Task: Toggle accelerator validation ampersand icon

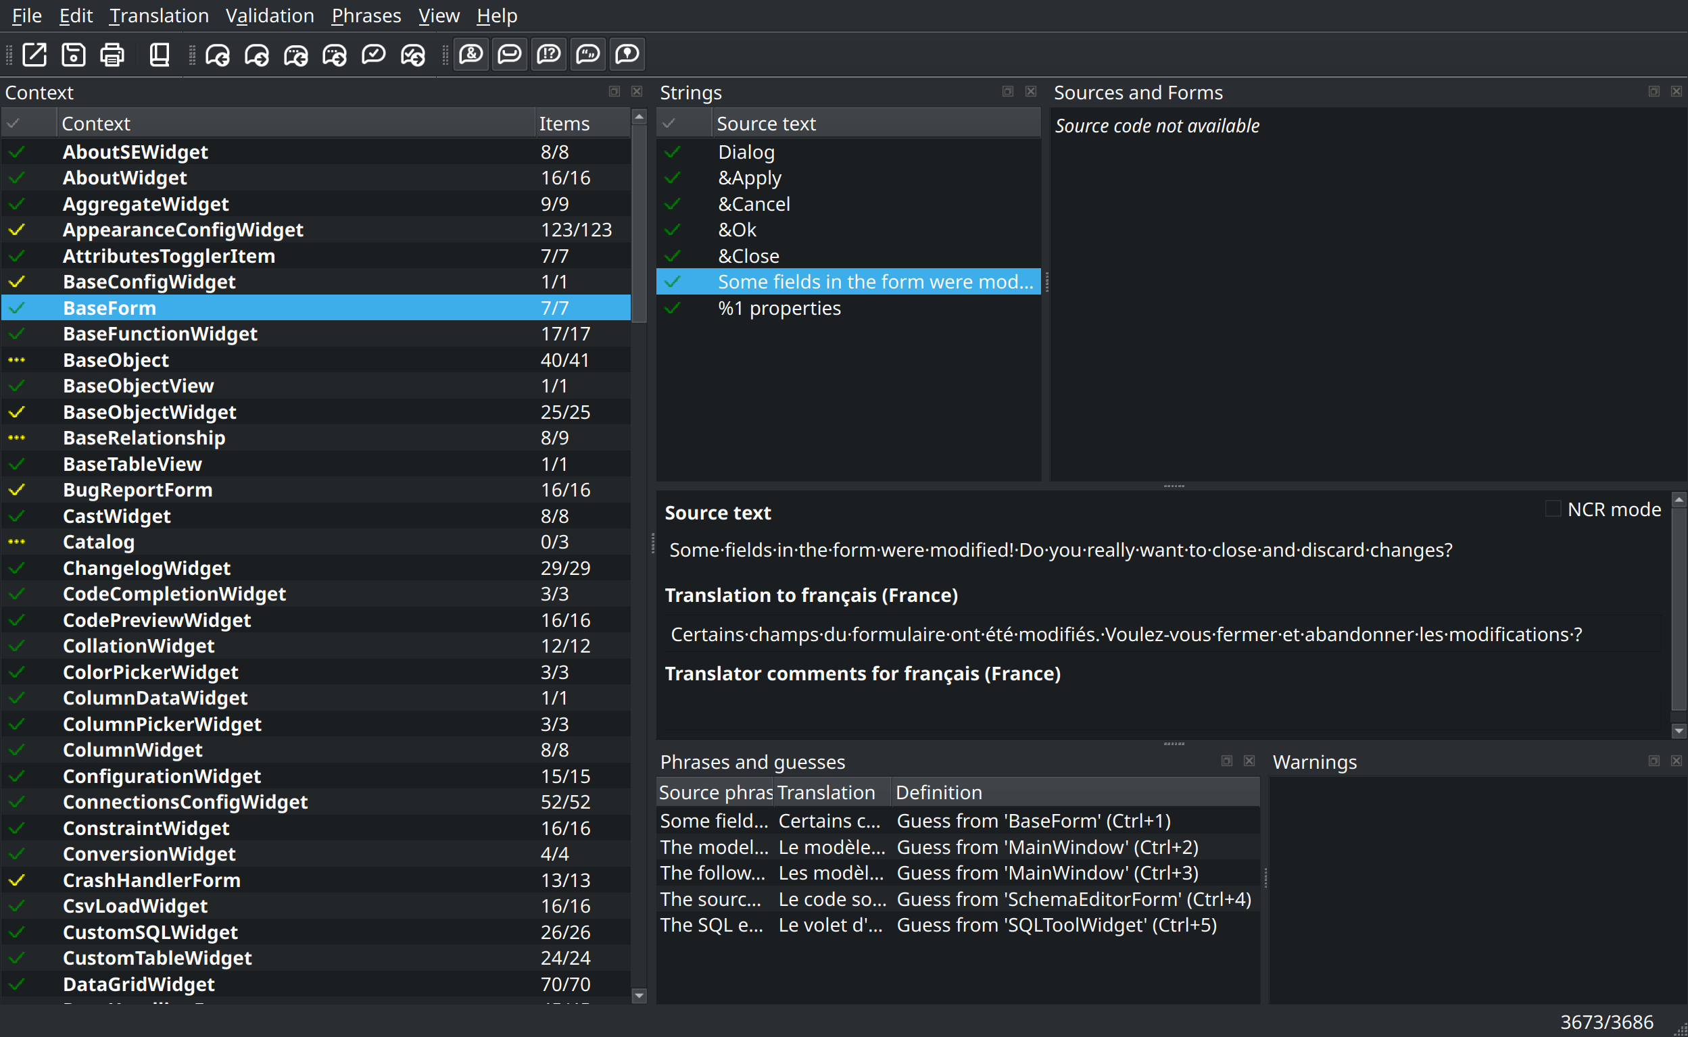Action: (471, 54)
